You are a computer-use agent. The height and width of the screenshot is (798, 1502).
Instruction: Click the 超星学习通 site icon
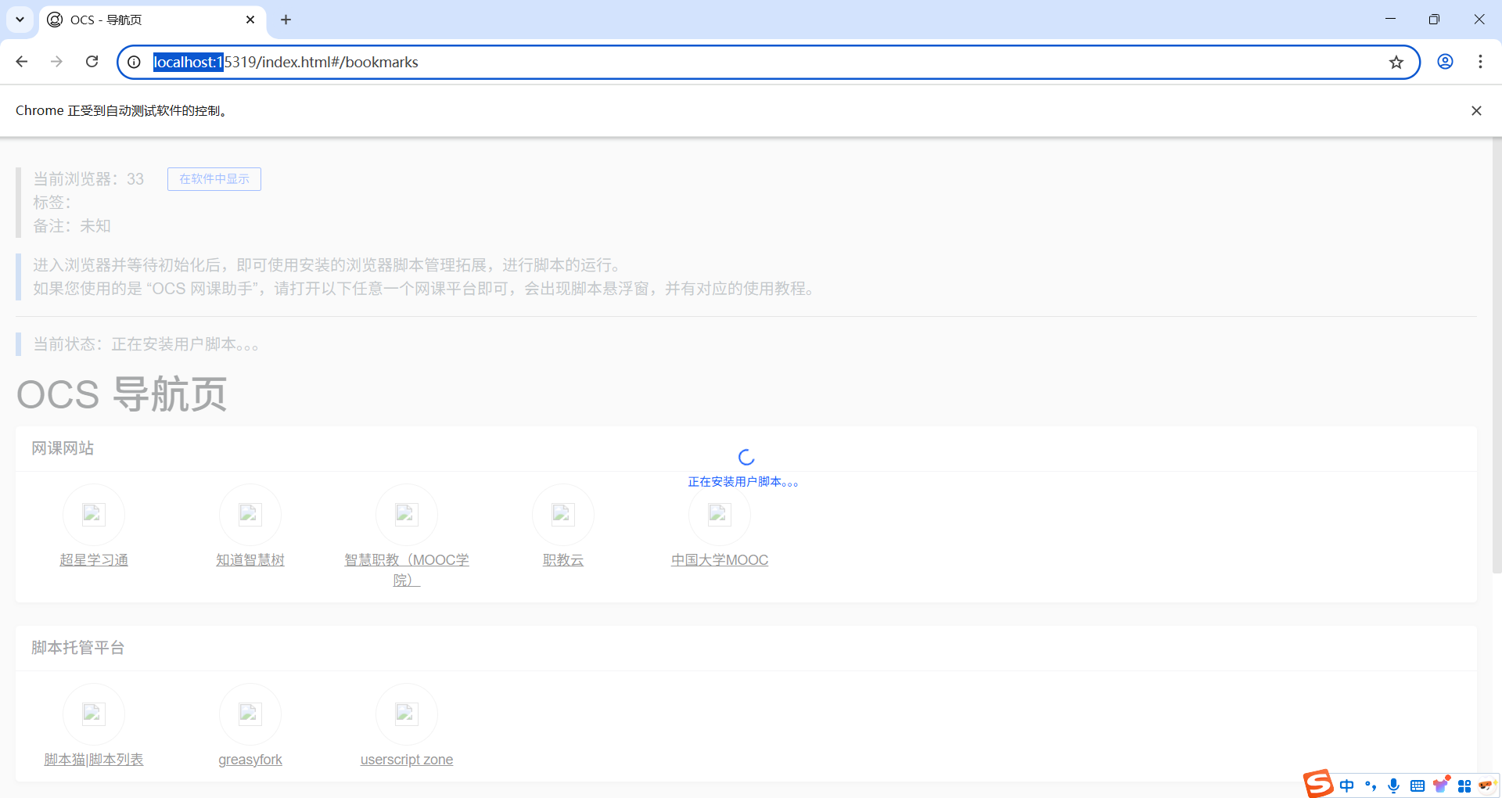click(x=94, y=514)
